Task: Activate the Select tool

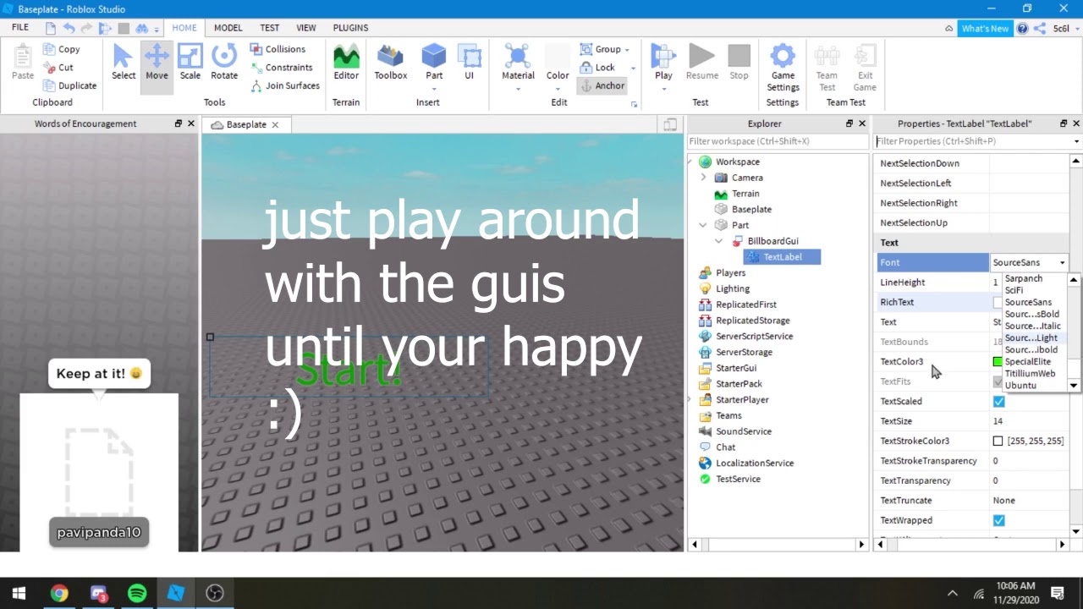Action: coord(124,63)
